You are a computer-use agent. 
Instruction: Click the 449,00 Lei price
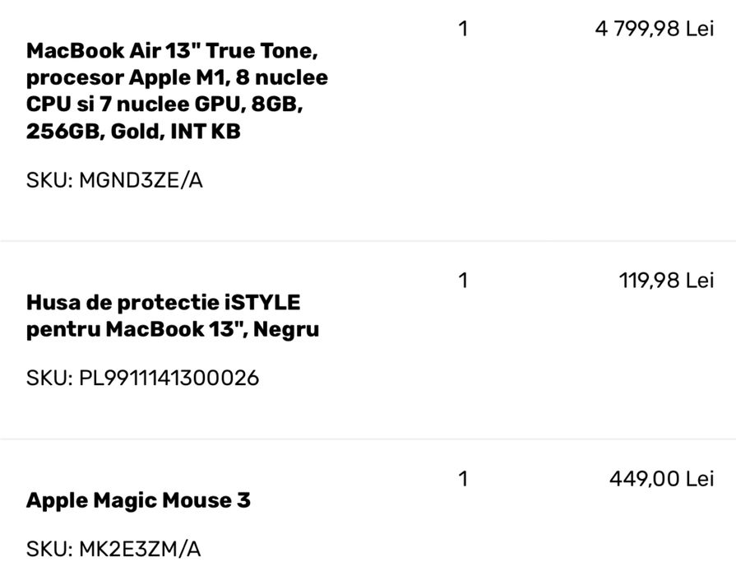(661, 479)
